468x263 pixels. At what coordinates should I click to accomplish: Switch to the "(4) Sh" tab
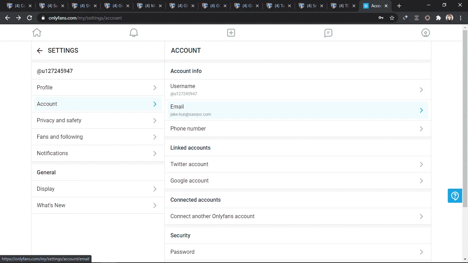click(x=84, y=6)
